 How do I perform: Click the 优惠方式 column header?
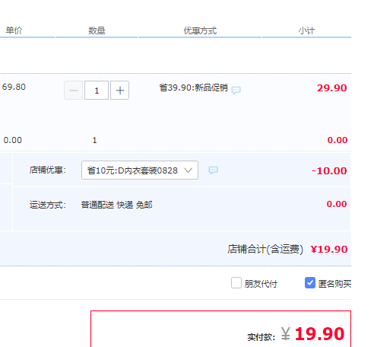(200, 30)
